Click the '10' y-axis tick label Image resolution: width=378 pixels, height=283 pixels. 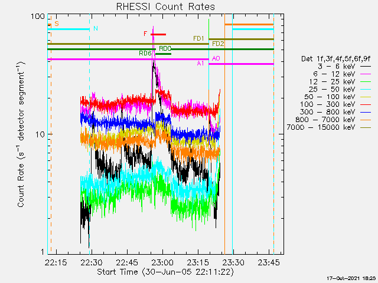pos(40,134)
